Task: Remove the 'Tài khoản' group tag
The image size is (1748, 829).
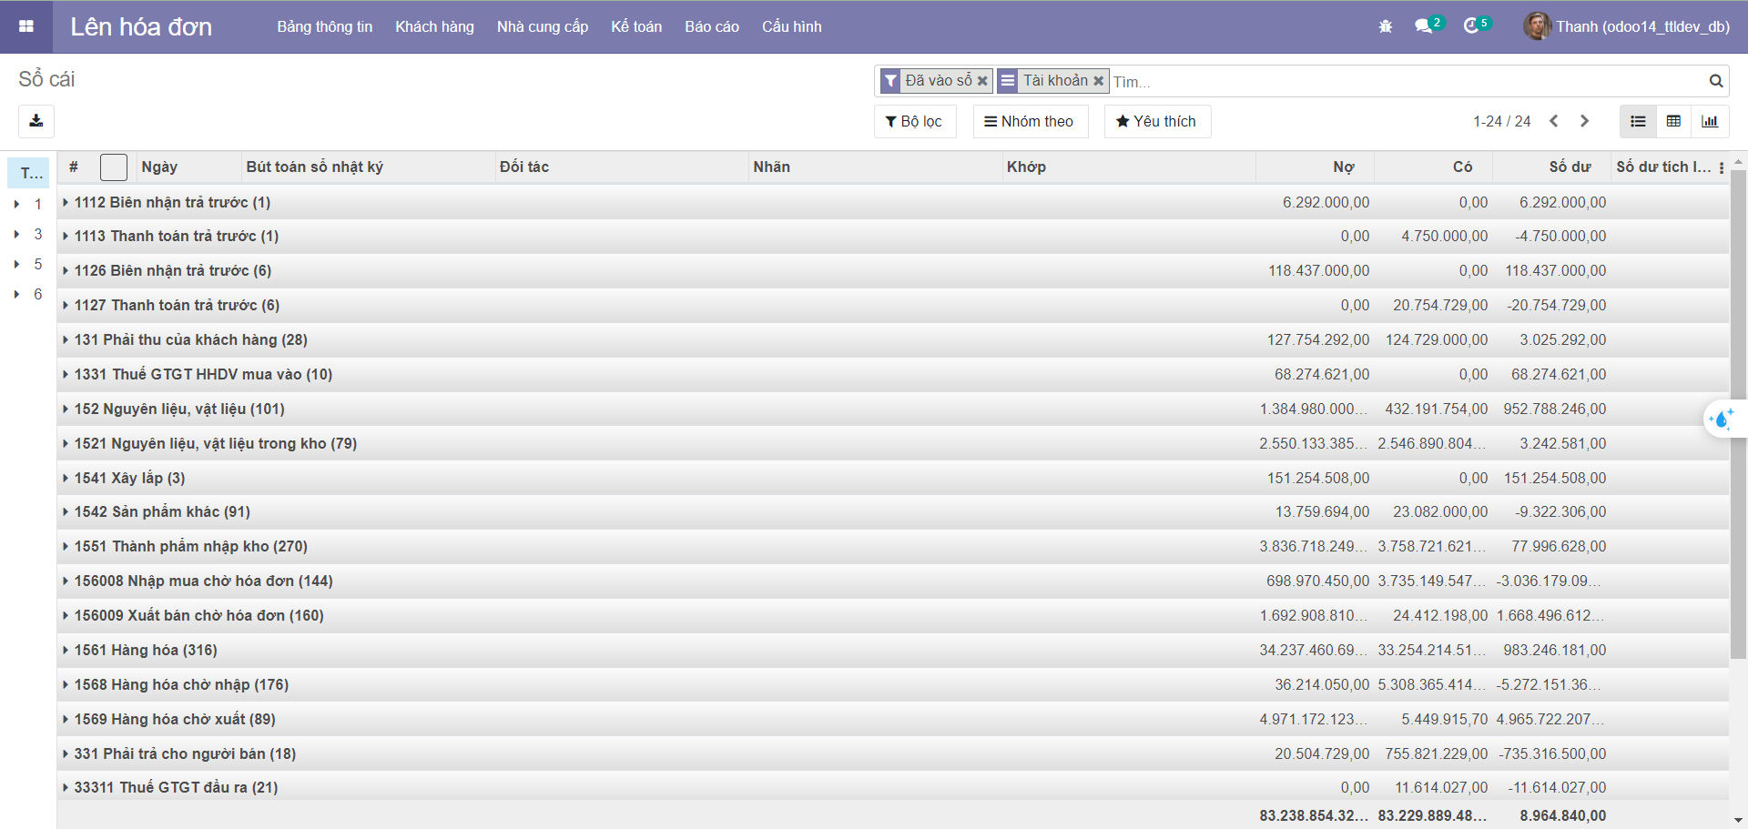Action: [1099, 81]
